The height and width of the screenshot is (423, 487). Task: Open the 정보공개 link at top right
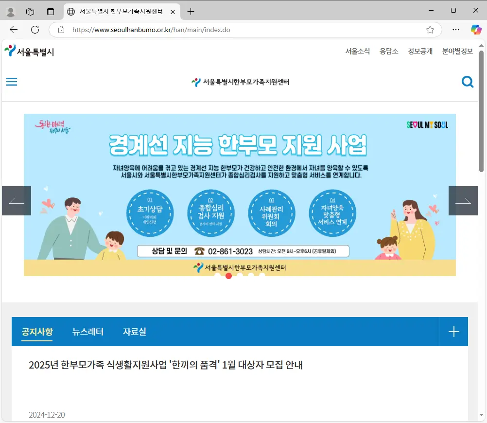(420, 51)
